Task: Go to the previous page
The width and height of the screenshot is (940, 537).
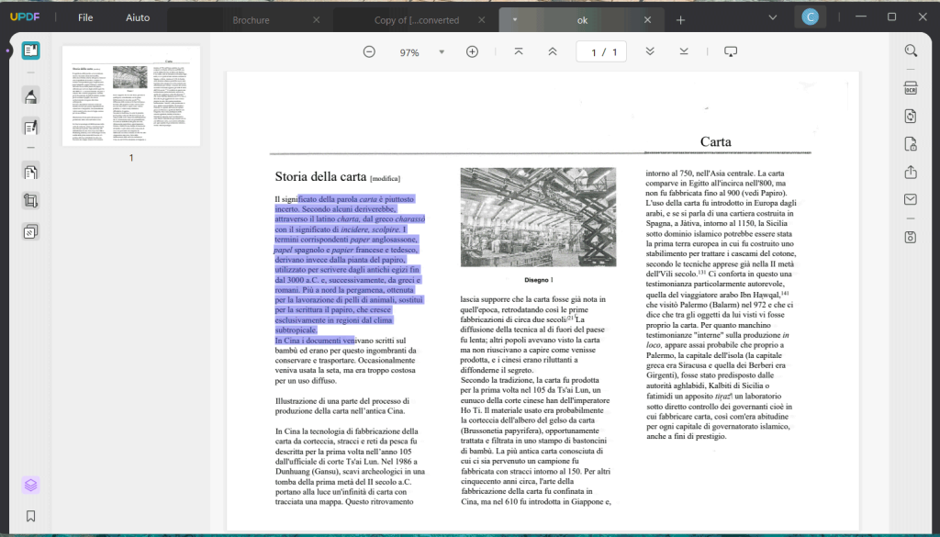Action: point(552,51)
